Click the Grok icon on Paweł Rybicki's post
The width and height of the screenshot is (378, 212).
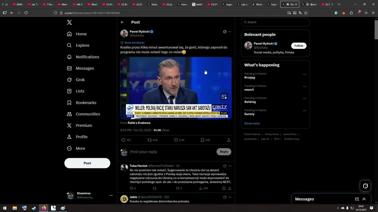225,32
